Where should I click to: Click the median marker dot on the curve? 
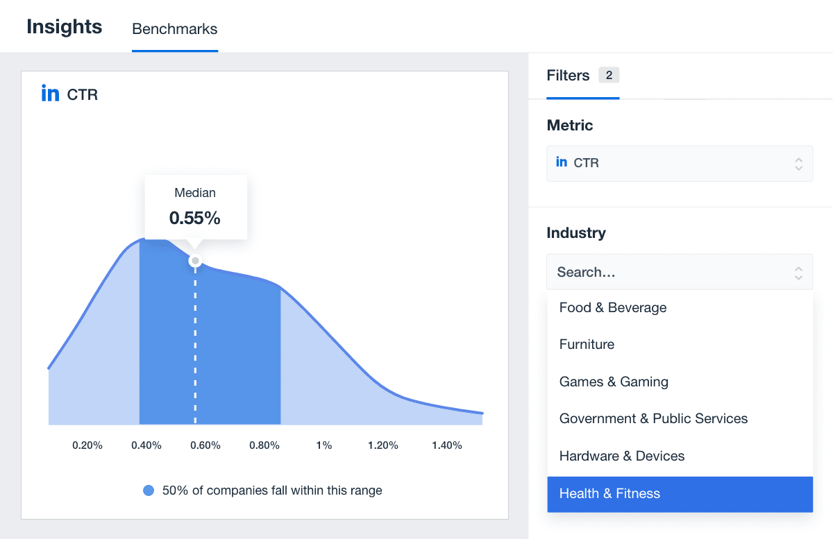(195, 261)
